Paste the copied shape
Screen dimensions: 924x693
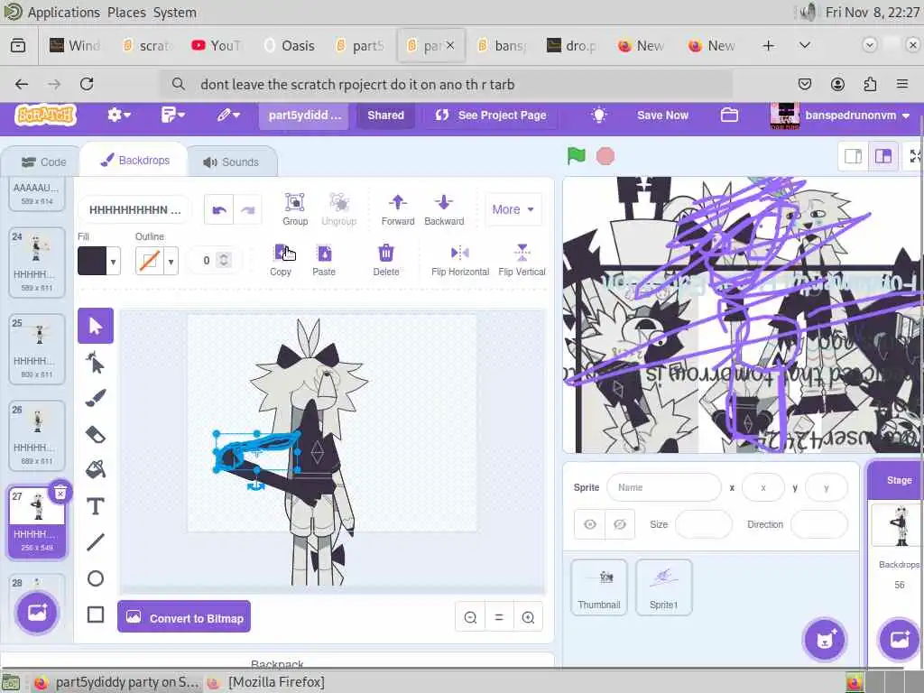click(324, 260)
